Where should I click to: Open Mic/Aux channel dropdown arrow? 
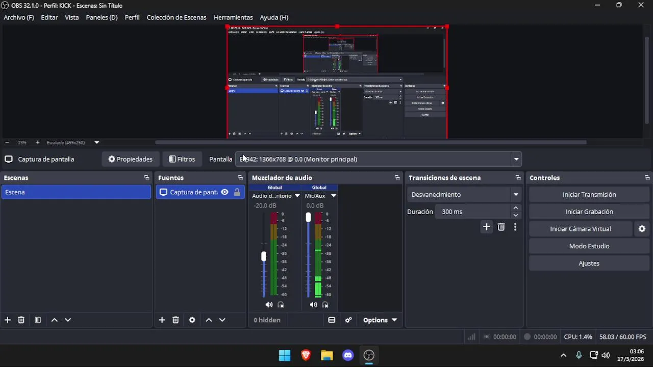pyautogui.click(x=334, y=196)
